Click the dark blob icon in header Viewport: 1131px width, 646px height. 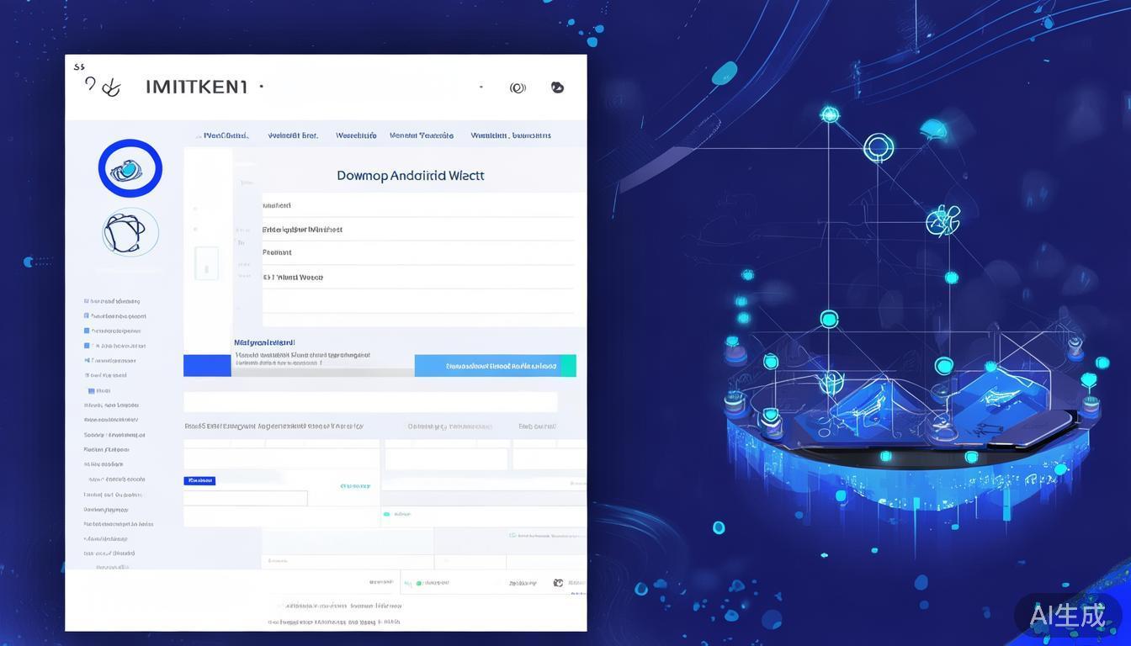557,87
